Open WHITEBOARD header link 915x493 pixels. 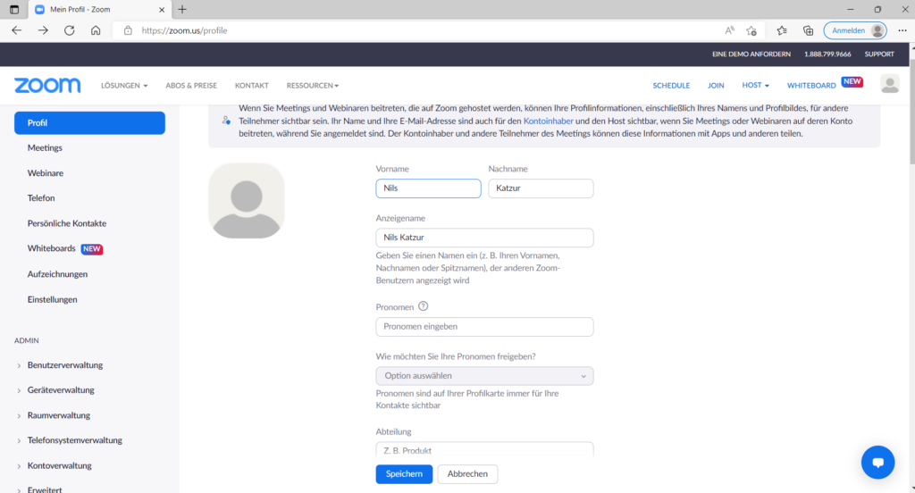[x=811, y=85]
